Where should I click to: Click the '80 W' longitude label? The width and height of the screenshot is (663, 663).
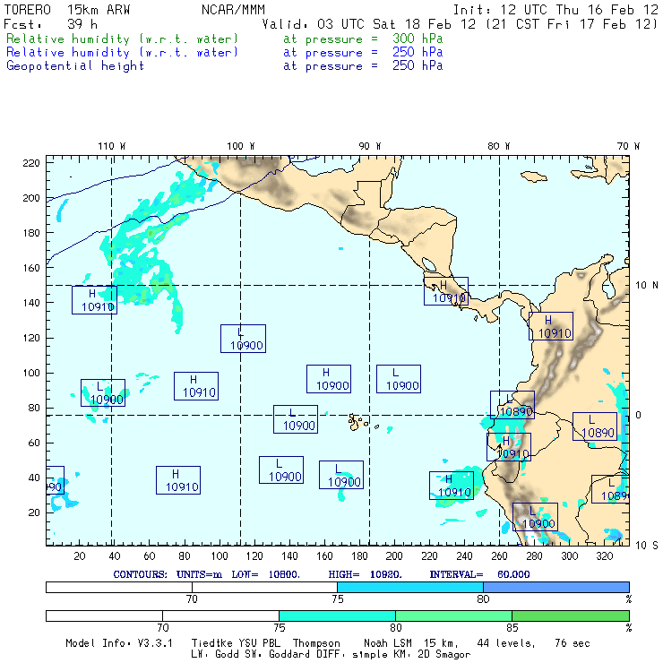click(498, 146)
